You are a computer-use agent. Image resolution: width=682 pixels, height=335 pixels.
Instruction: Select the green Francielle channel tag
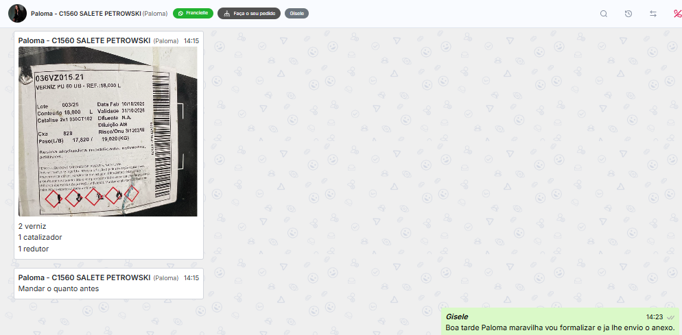click(x=193, y=14)
